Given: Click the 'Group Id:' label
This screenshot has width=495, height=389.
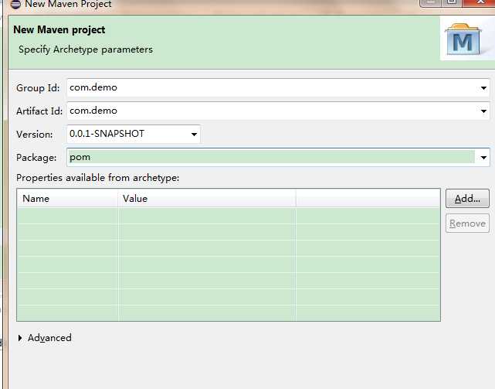Looking at the screenshot, I should click(38, 88).
